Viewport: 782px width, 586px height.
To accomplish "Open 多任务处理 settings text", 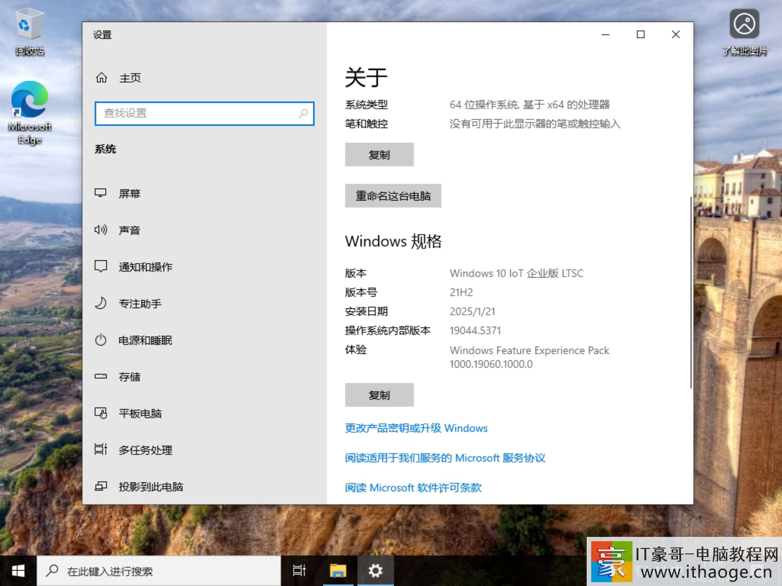I will 145,450.
